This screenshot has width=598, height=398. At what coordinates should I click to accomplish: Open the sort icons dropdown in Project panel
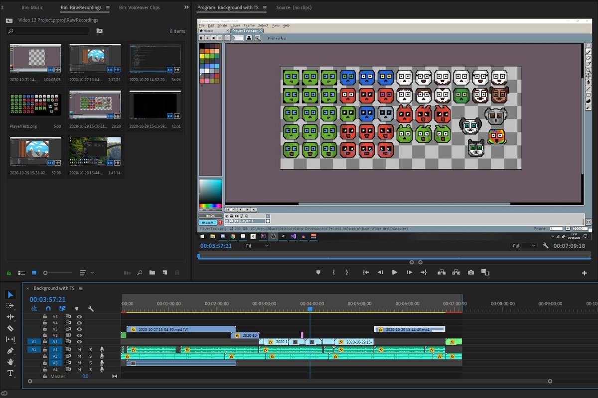(x=87, y=273)
